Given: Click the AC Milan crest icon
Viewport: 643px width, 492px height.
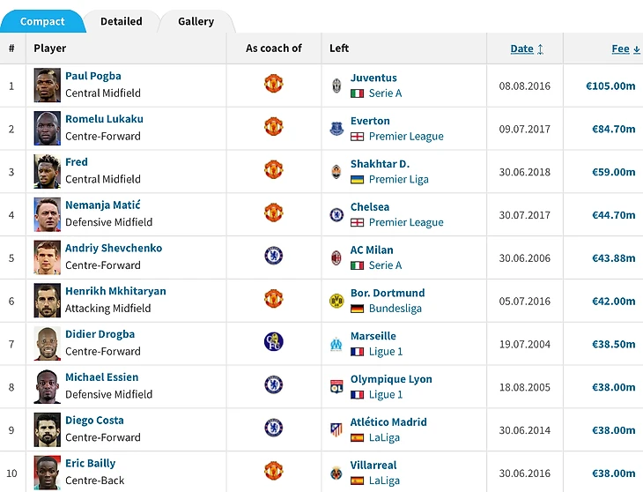Looking at the screenshot, I should point(336,257).
